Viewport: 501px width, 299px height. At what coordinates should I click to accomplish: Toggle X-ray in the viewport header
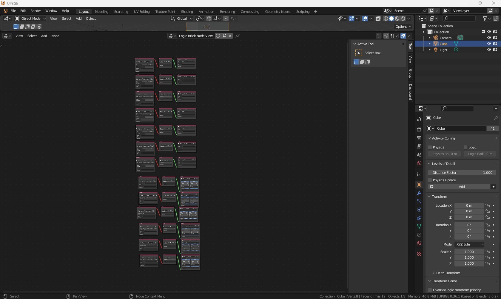pos(378,19)
